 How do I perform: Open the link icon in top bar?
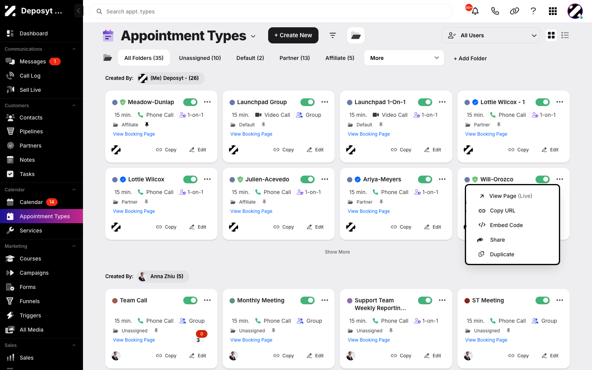coord(514,11)
